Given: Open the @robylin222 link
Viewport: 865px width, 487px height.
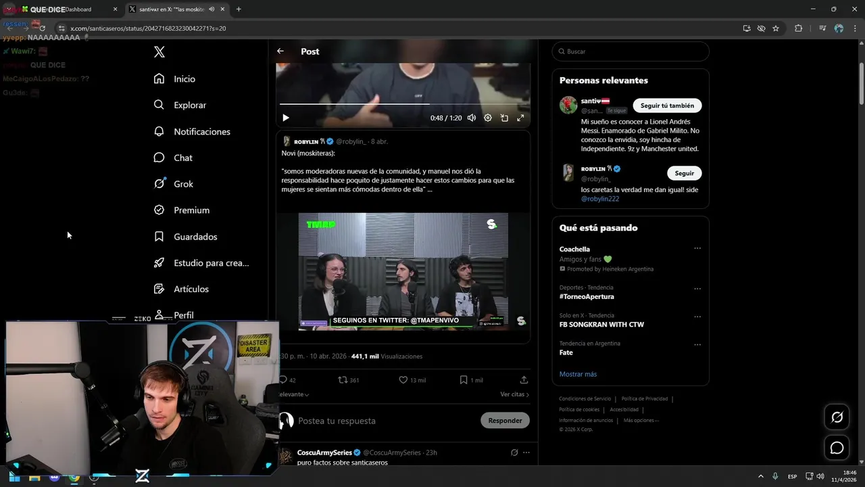Looking at the screenshot, I should pos(600,199).
